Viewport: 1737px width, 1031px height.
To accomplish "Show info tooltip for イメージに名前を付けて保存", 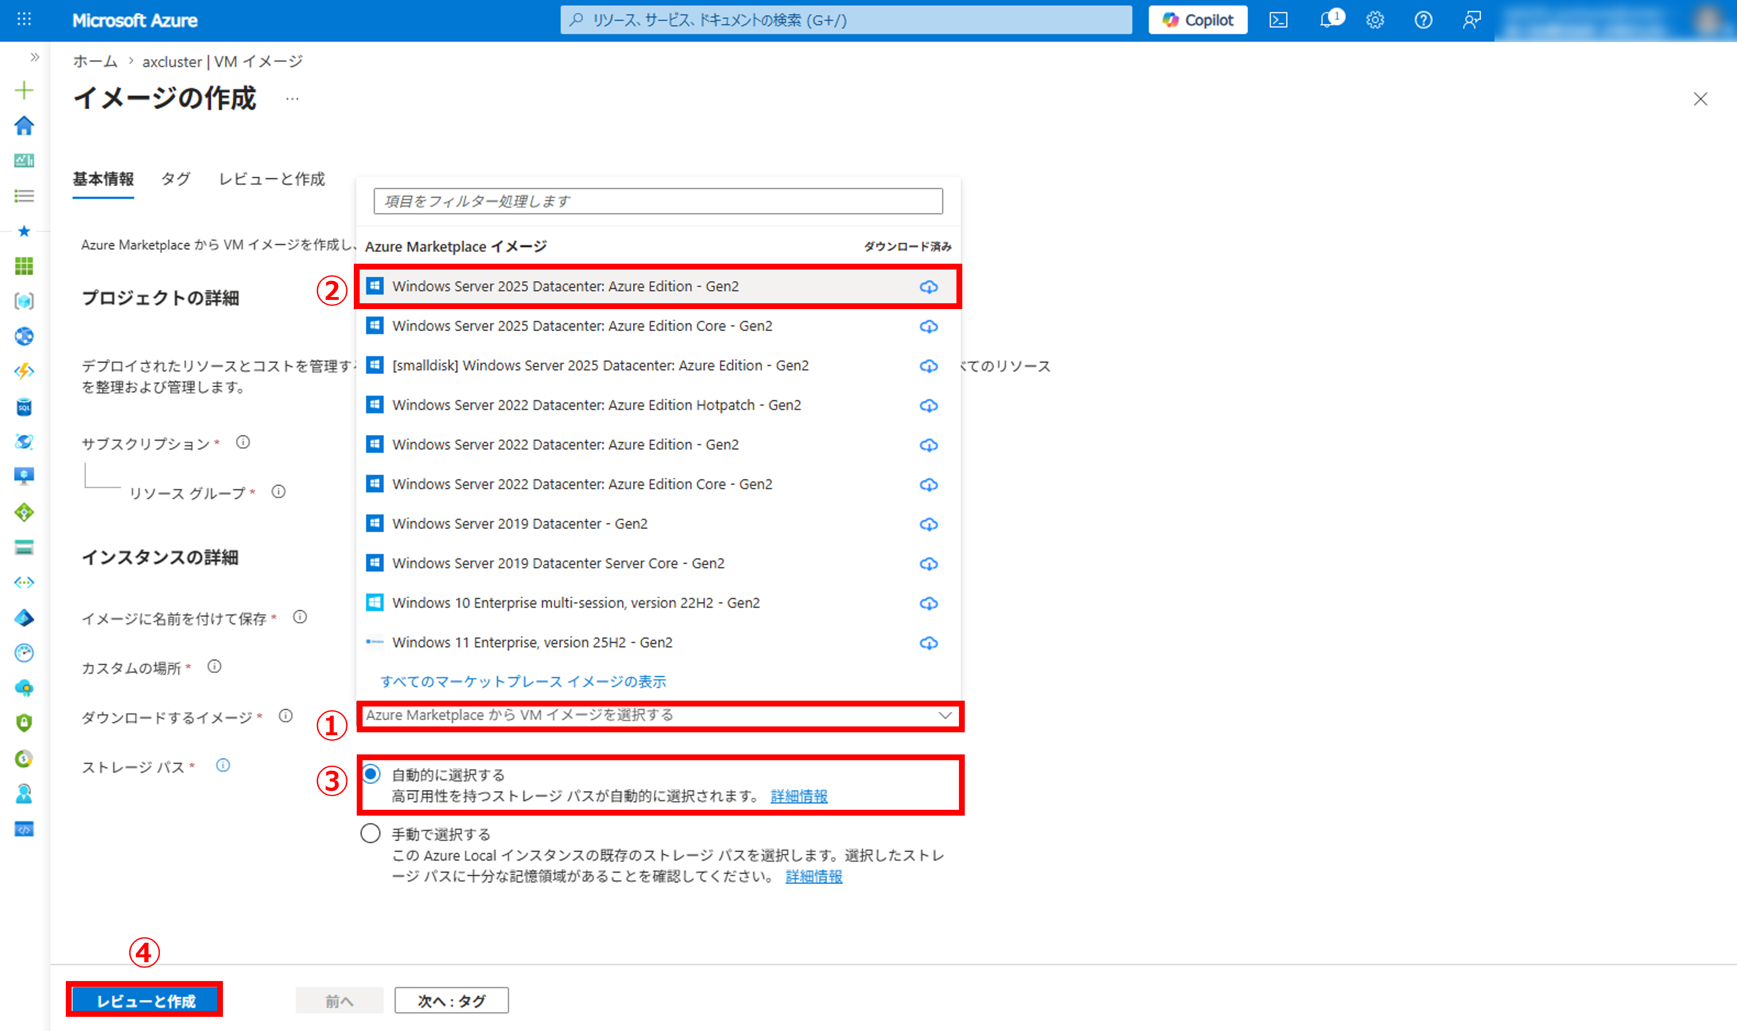I will point(300,617).
